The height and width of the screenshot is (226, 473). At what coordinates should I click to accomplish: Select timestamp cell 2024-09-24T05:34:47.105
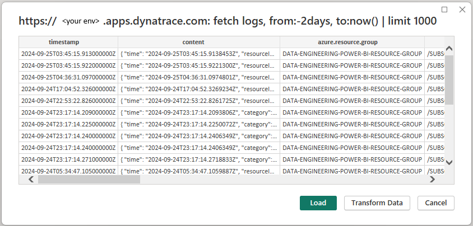(x=68, y=171)
